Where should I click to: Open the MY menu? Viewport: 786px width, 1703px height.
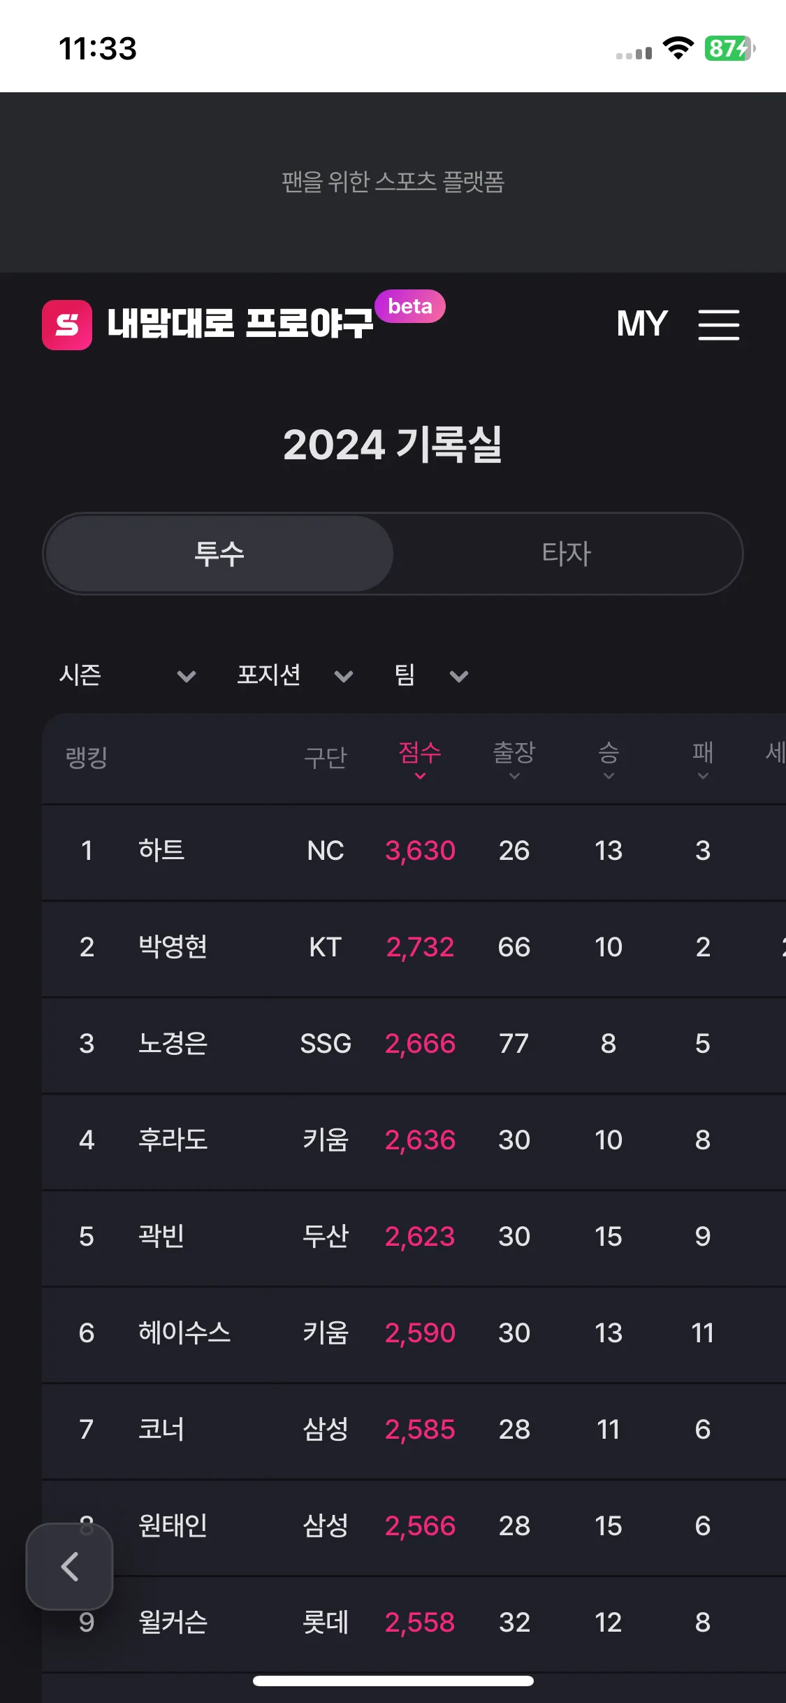pyautogui.click(x=642, y=324)
